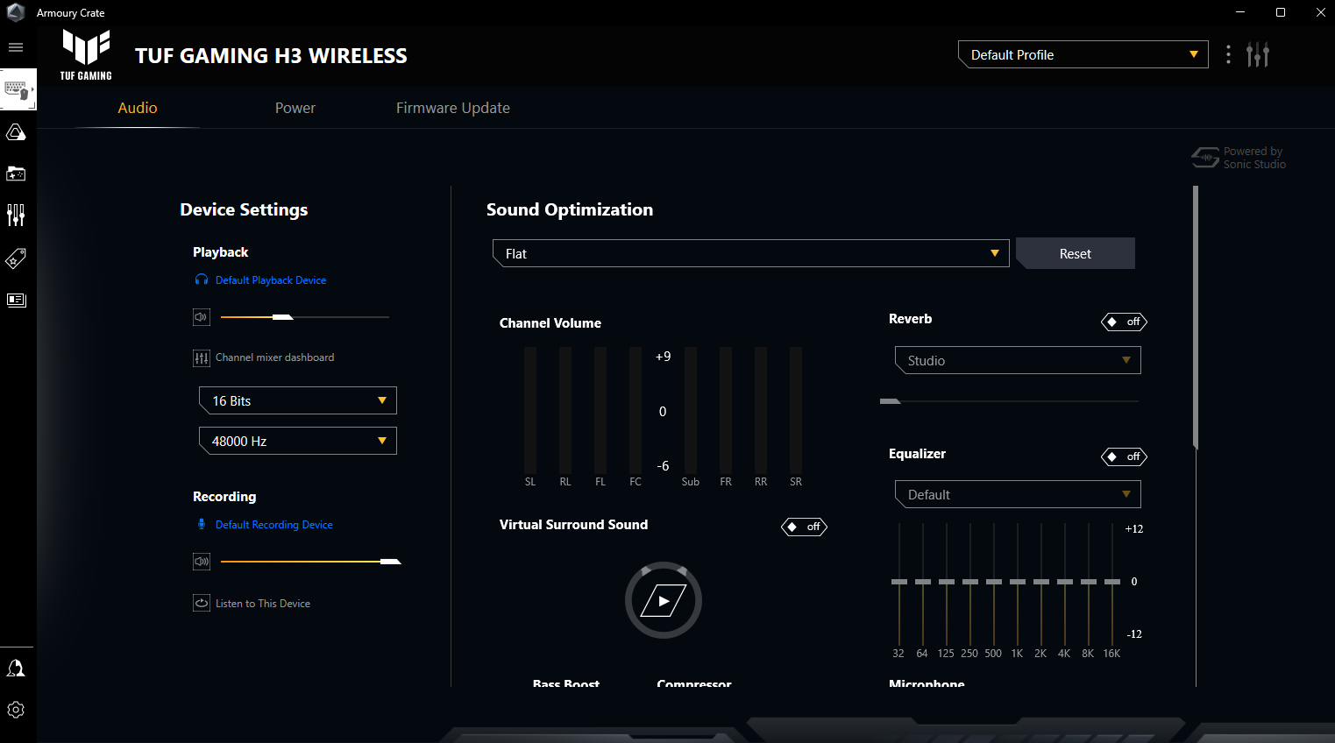
Task: Click the Reset button
Action: [x=1076, y=253]
